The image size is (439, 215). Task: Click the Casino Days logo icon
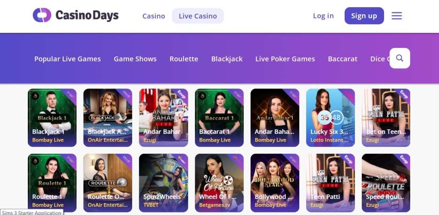point(42,15)
